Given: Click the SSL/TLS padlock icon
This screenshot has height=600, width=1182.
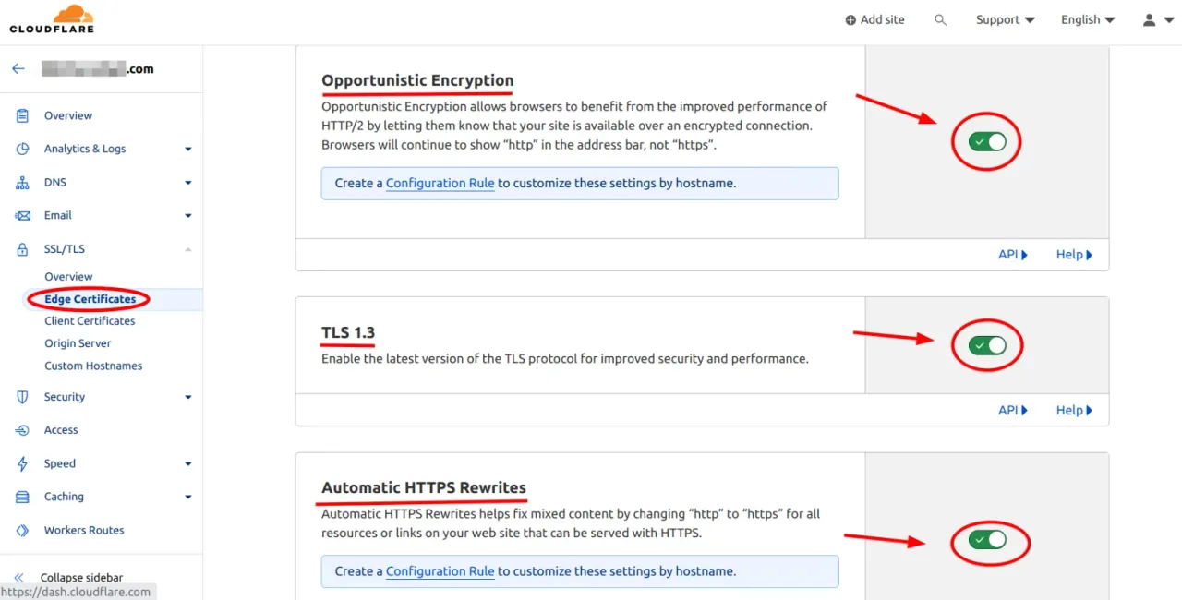Looking at the screenshot, I should point(23,249).
